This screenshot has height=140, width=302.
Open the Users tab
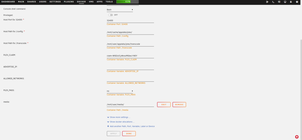[x=43, y=2]
